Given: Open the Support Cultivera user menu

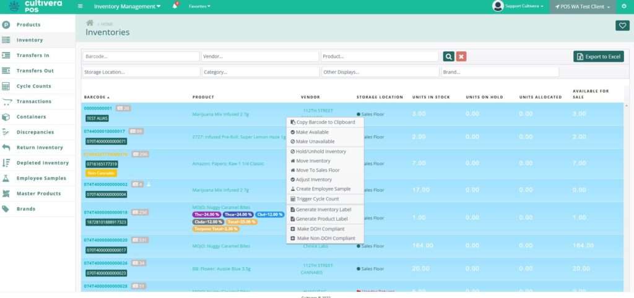Looking at the screenshot, I should (x=519, y=6).
